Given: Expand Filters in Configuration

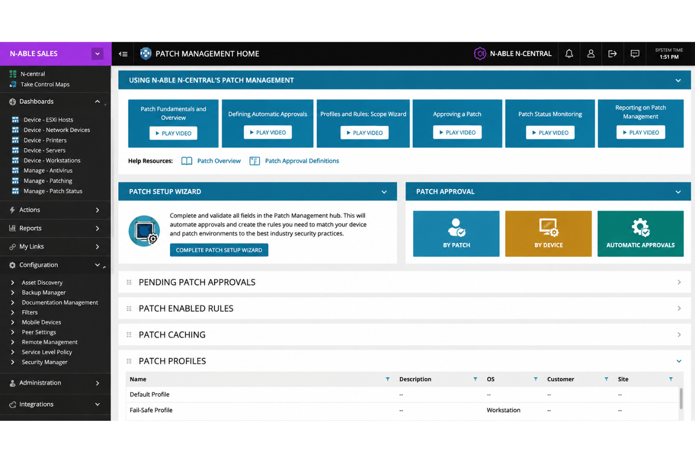Looking at the screenshot, I should [13, 312].
